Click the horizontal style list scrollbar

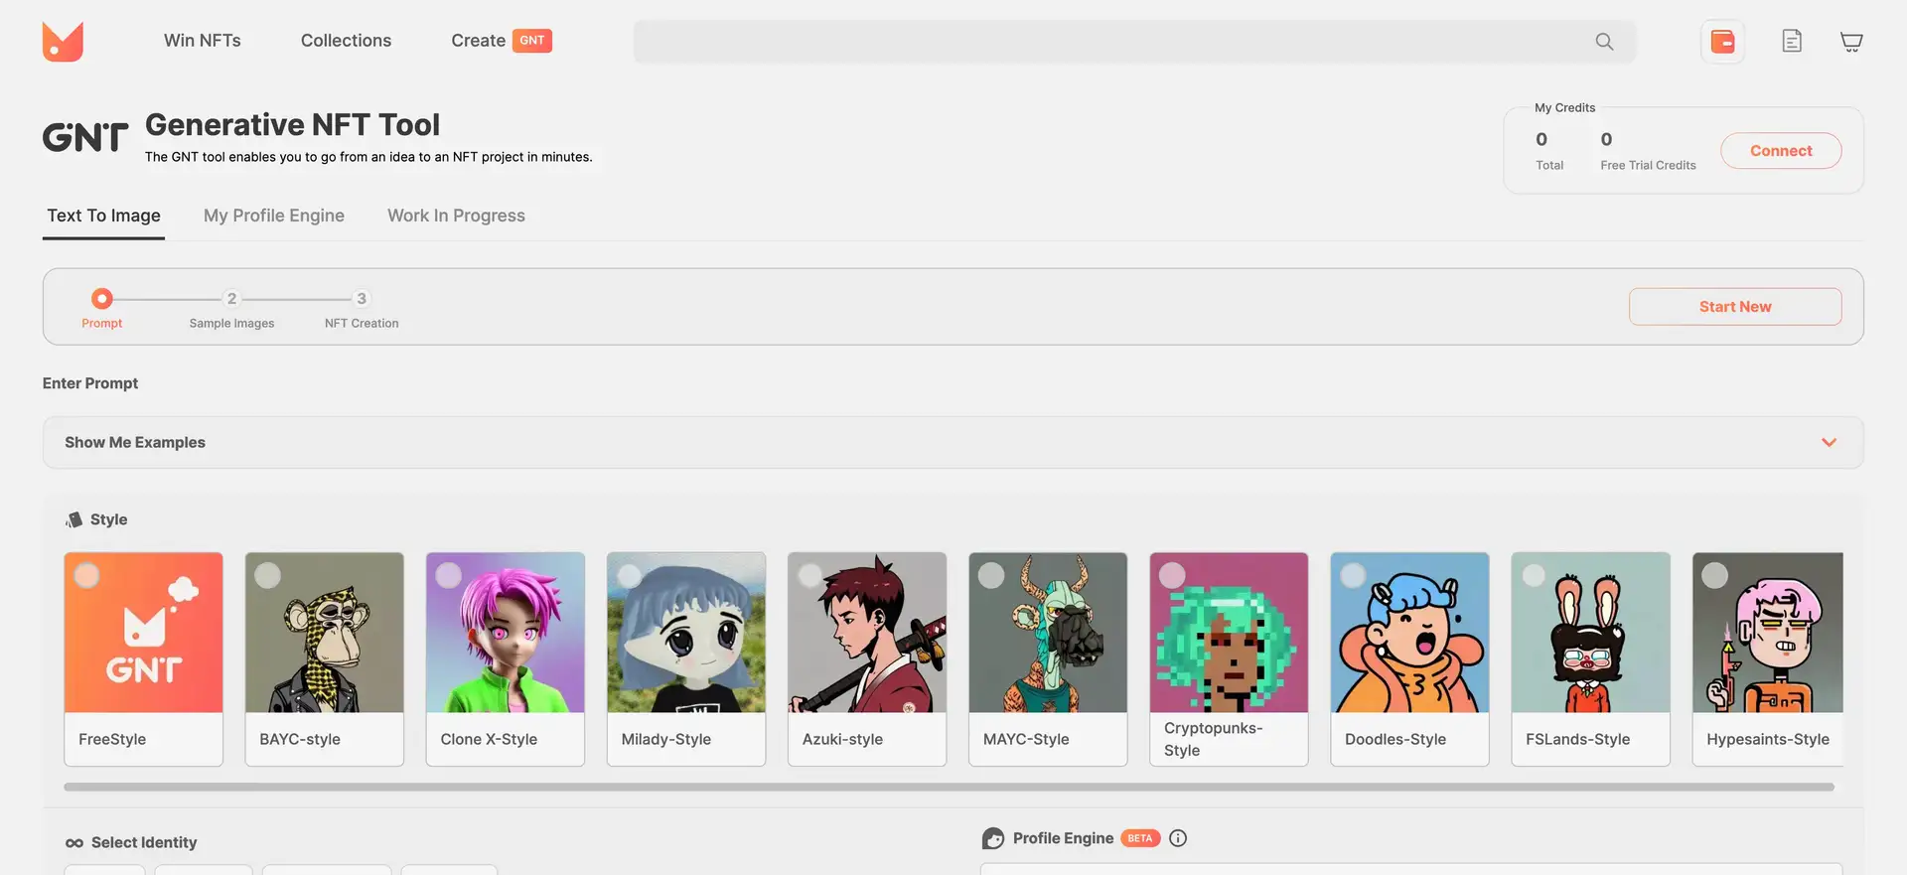949,787
